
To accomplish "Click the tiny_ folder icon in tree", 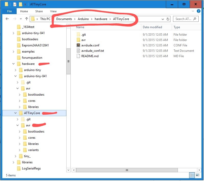I will point(21,156).
